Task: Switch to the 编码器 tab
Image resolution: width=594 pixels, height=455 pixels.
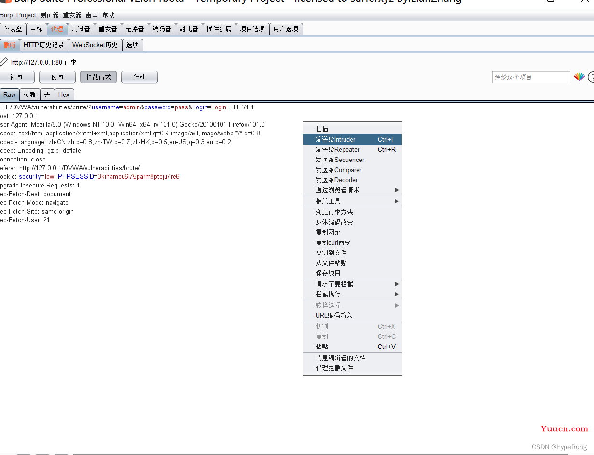Action: 162,29
